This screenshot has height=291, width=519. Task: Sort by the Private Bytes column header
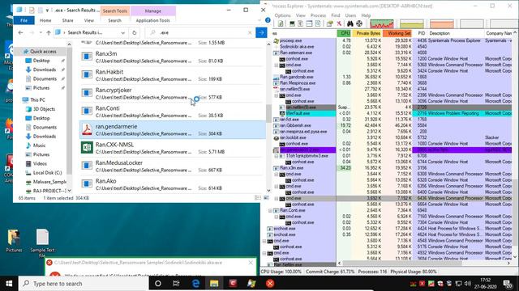click(367, 33)
